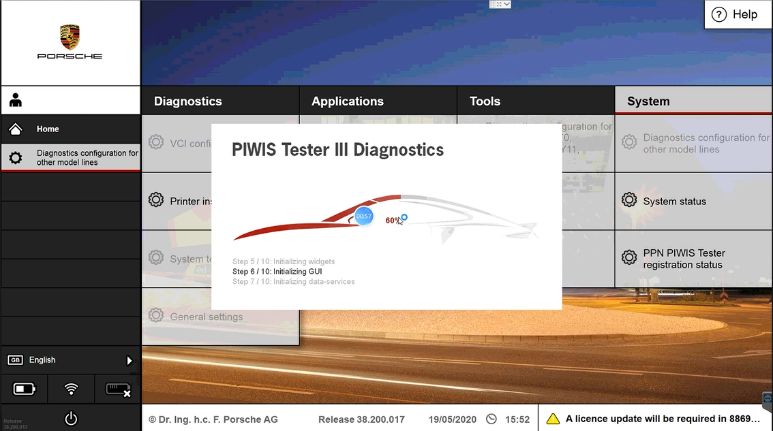Image resolution: width=773 pixels, height=431 pixels.
Task: Click the Home house icon
Action: pos(16,129)
